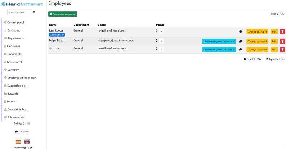
Task: Click the Total 3 / 30 counter
Action: coord(277,14)
